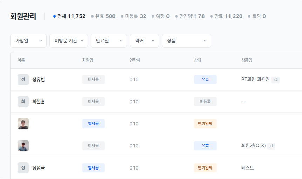Screen dimensions: 302x179
Task: Show 미등록 32 members
Action: point(133,16)
